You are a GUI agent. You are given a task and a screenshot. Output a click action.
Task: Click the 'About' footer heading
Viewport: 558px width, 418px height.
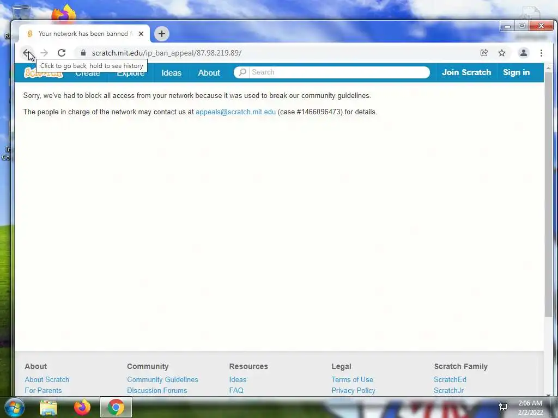[35, 366]
